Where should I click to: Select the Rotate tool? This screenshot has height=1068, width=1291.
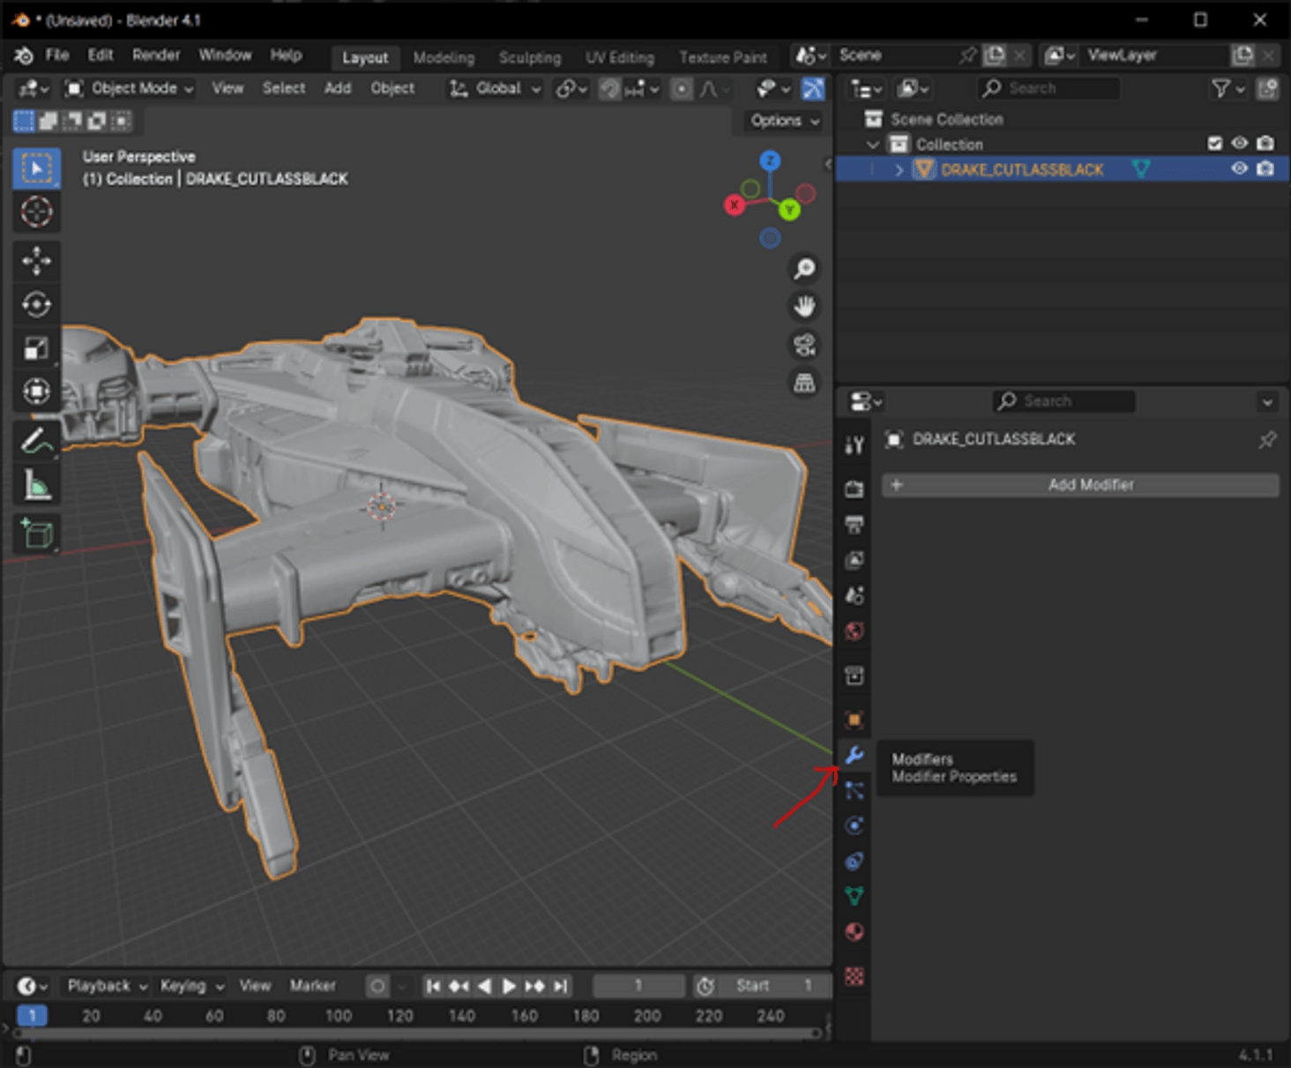click(36, 304)
